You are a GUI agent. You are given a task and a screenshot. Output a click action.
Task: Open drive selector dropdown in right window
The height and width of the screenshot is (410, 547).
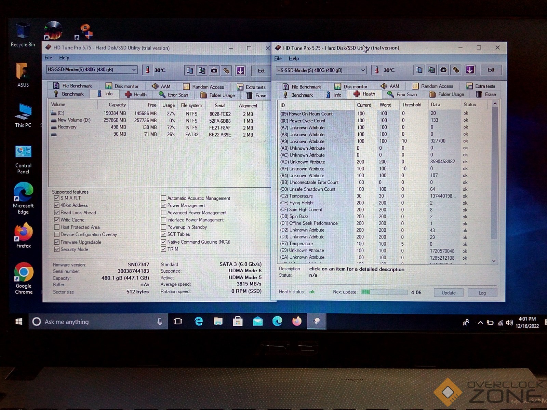tap(363, 70)
